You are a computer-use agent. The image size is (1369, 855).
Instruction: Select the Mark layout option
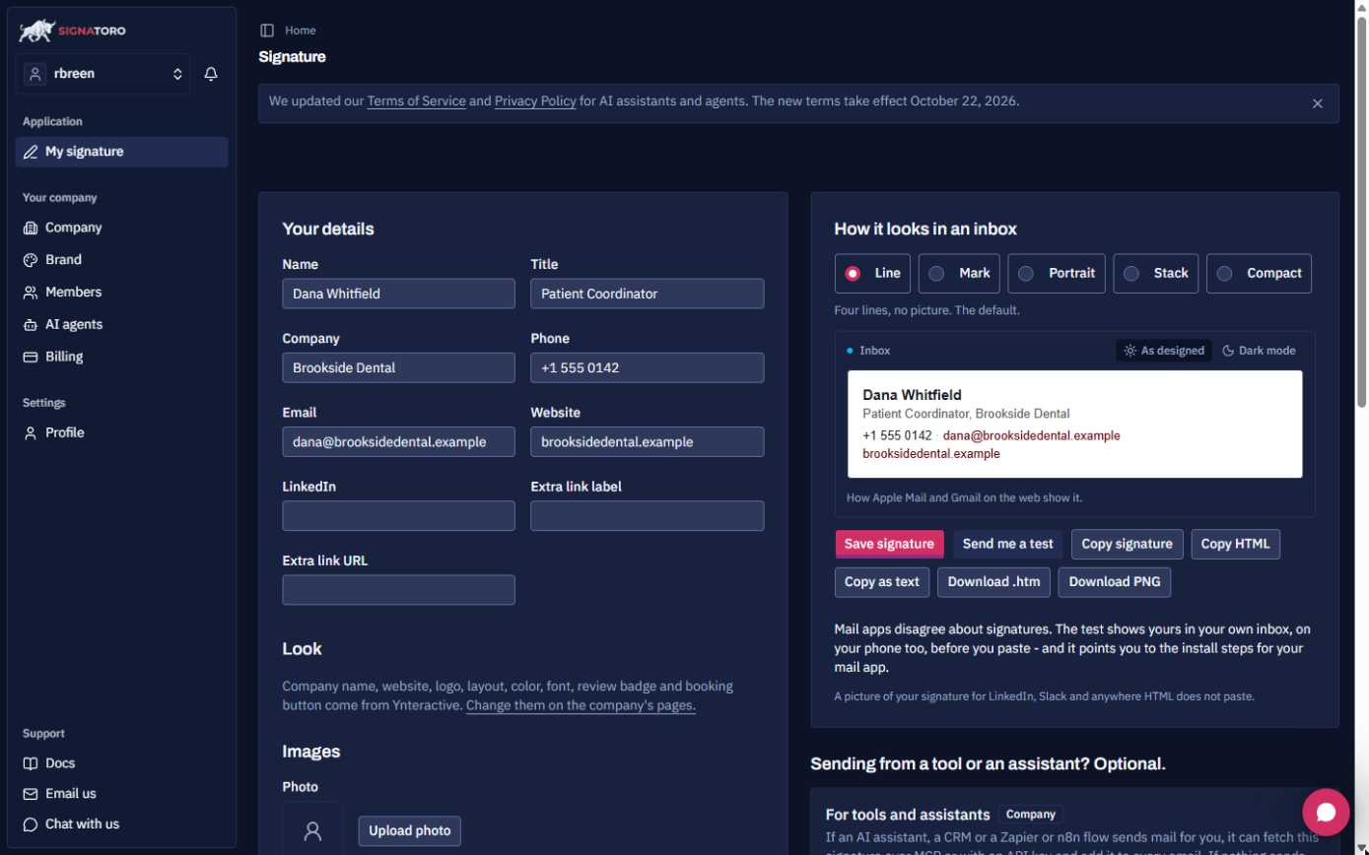pos(960,274)
